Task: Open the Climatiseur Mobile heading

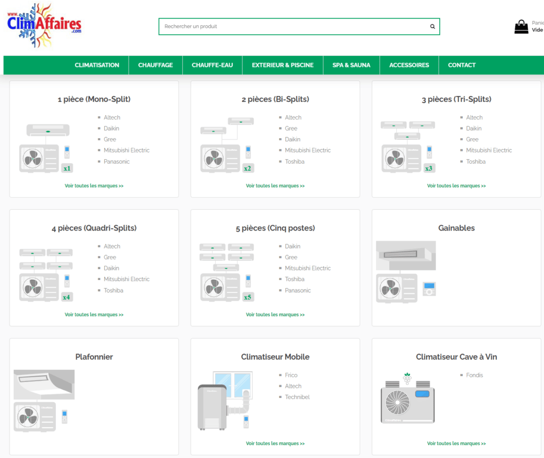Action: (x=276, y=357)
